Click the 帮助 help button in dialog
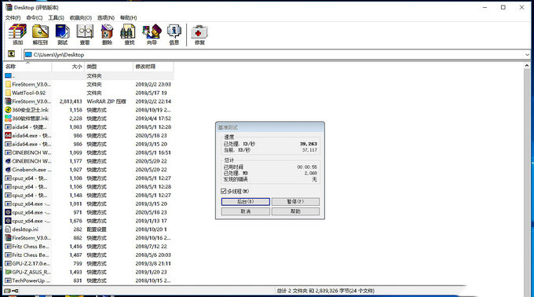 (x=295, y=211)
